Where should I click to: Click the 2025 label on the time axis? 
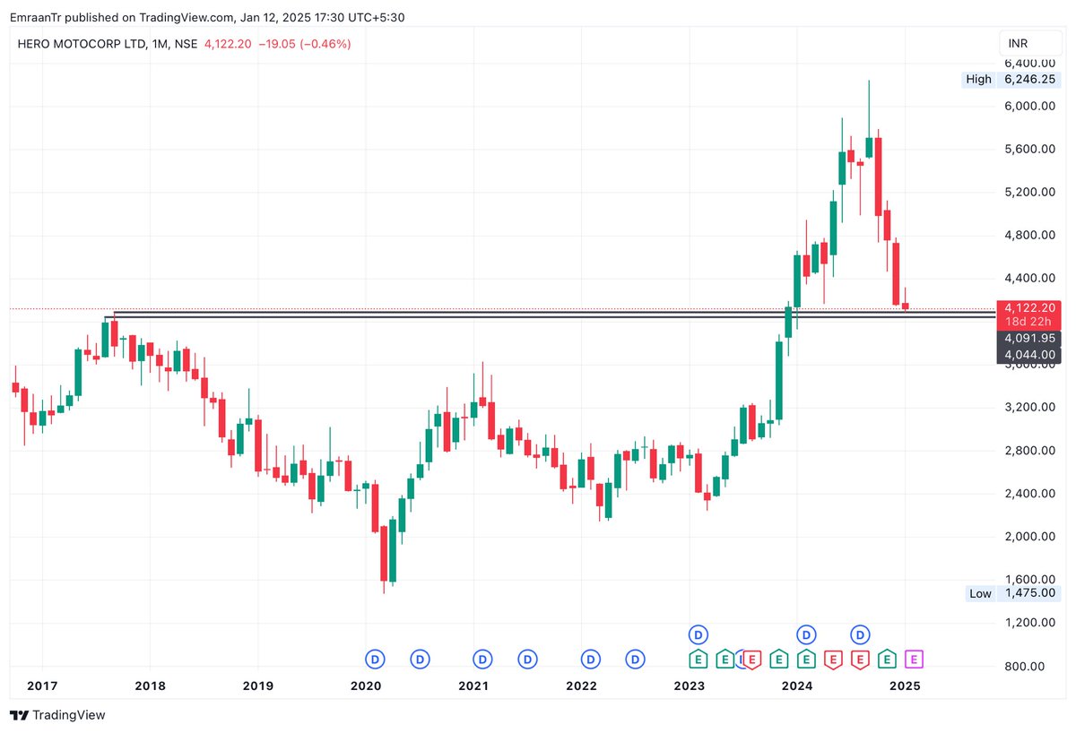(905, 686)
